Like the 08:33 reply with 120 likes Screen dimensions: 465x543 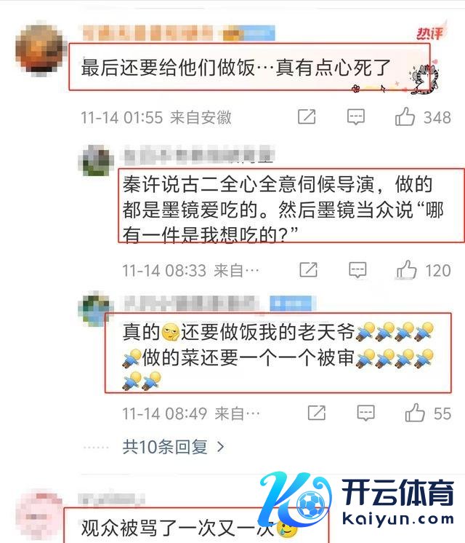pyautogui.click(x=406, y=270)
